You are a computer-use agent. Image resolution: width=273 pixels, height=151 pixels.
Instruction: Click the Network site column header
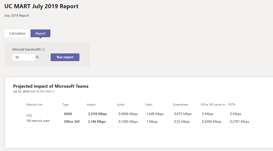click(34, 105)
